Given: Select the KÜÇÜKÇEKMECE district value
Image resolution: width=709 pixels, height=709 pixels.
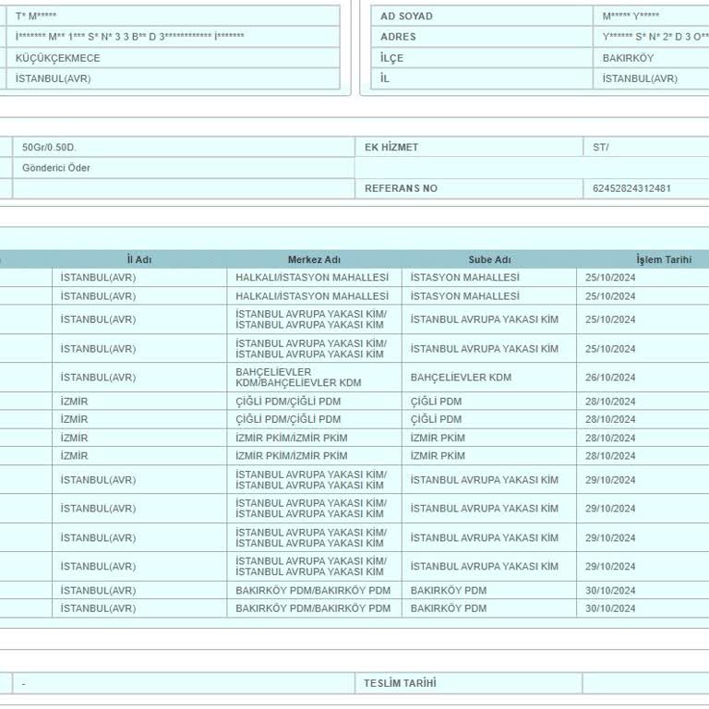Looking at the screenshot, I should (x=57, y=58).
